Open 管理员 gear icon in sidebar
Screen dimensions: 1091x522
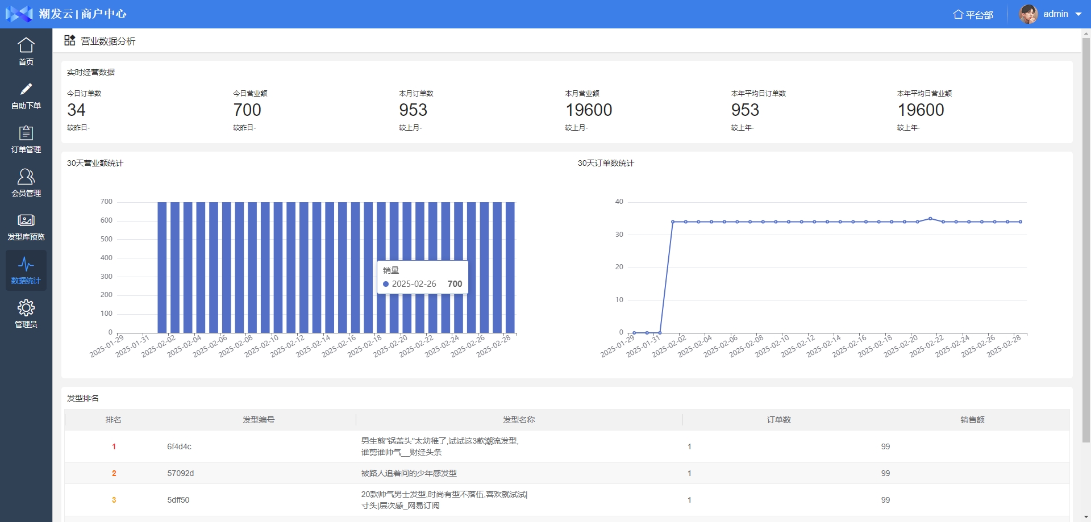point(26,308)
